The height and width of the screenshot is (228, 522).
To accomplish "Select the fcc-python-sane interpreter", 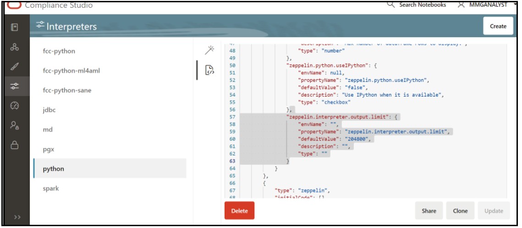I will pos(110,90).
